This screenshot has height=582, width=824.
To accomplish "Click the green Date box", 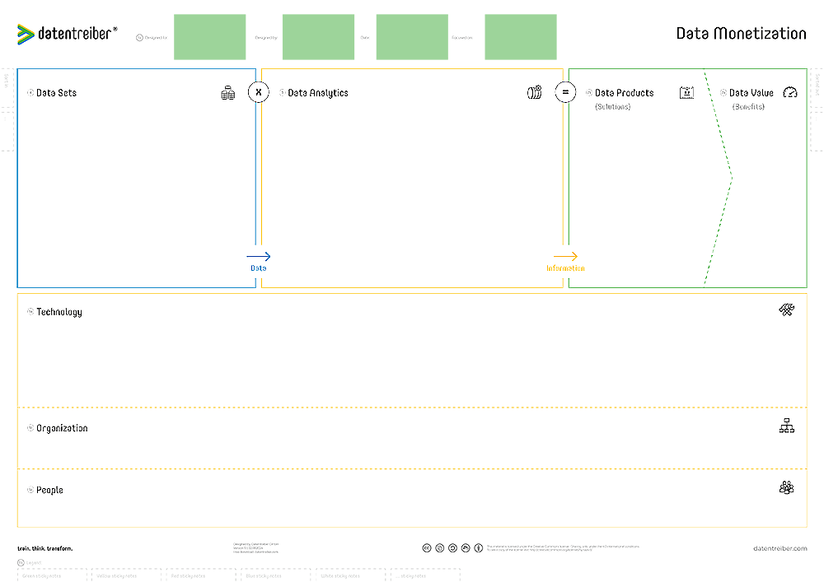I will point(412,37).
